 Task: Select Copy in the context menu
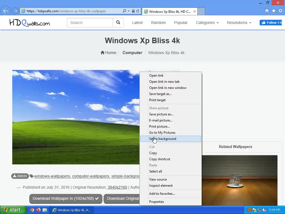[x=171, y=153]
